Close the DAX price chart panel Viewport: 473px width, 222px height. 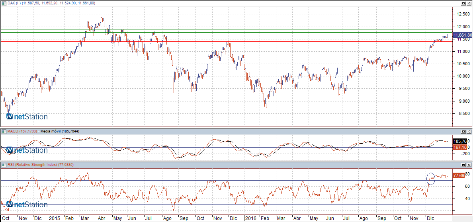point(469,3)
